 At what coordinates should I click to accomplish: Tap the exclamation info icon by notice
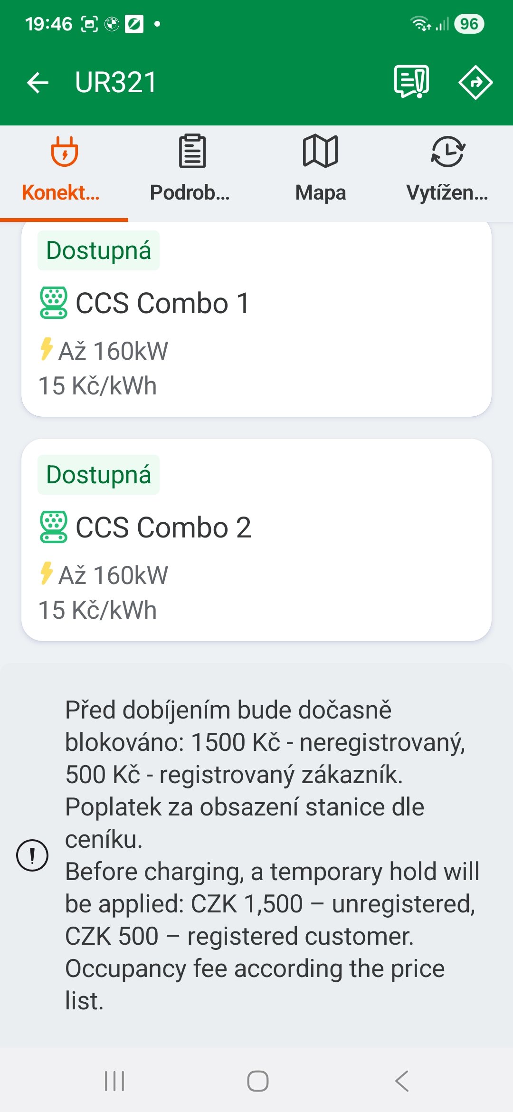pyautogui.click(x=32, y=855)
